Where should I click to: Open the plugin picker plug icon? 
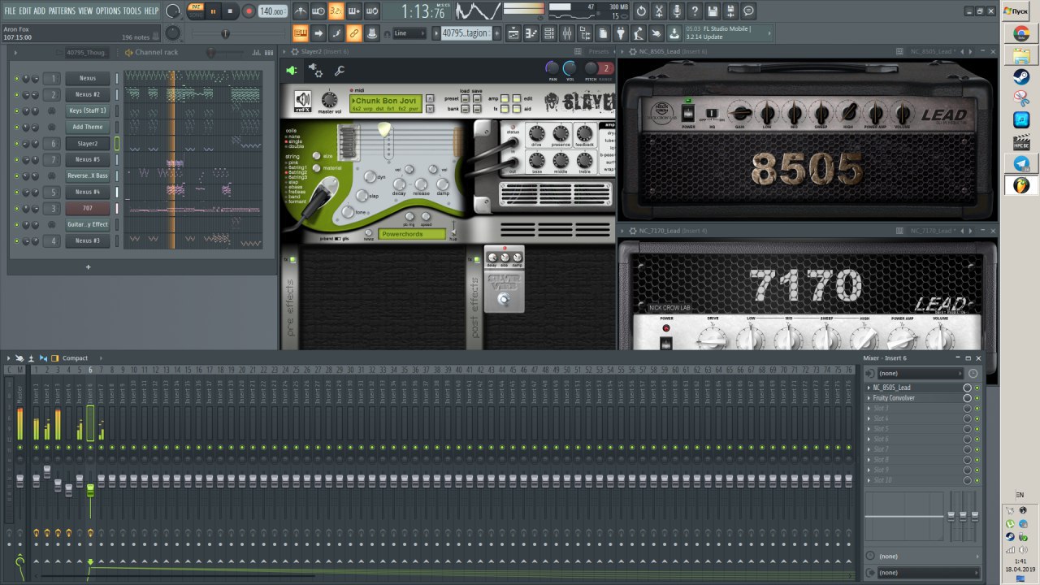pyautogui.click(x=621, y=33)
